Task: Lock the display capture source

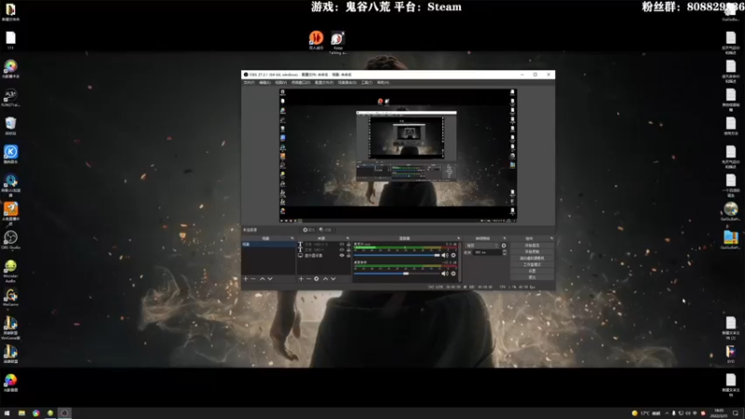Action: [348, 255]
